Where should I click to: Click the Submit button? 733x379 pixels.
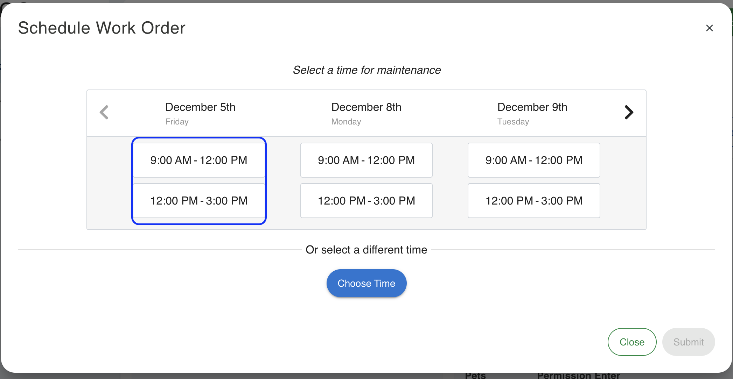click(688, 342)
